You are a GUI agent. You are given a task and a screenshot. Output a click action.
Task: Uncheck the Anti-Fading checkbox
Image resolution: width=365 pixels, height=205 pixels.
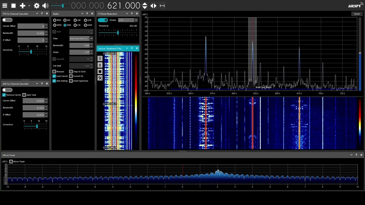[54, 81]
